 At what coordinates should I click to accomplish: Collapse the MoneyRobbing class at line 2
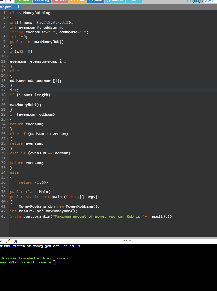pyautogui.click(x=7, y=18)
